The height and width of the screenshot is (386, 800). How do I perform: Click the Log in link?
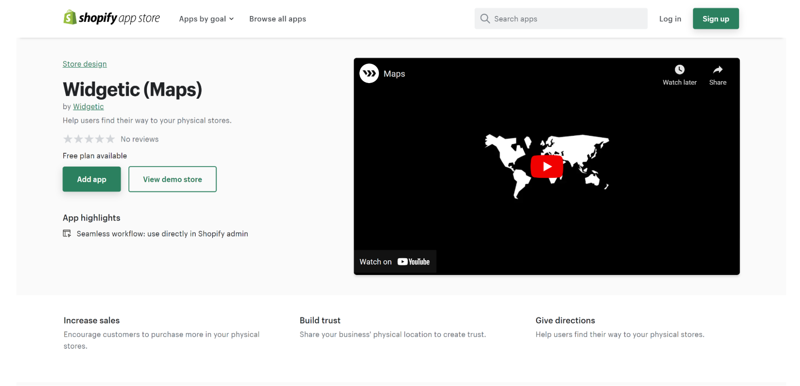[x=670, y=18]
